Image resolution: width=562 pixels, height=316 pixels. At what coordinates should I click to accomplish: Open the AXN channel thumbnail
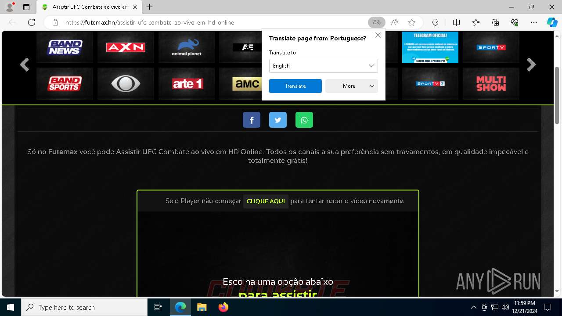pos(126,47)
